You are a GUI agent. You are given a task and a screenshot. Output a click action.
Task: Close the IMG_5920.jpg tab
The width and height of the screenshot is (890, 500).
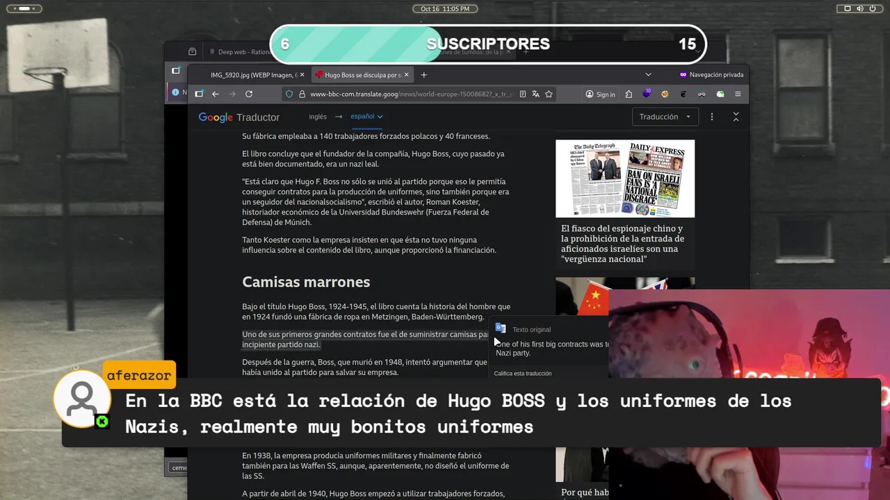(x=302, y=75)
